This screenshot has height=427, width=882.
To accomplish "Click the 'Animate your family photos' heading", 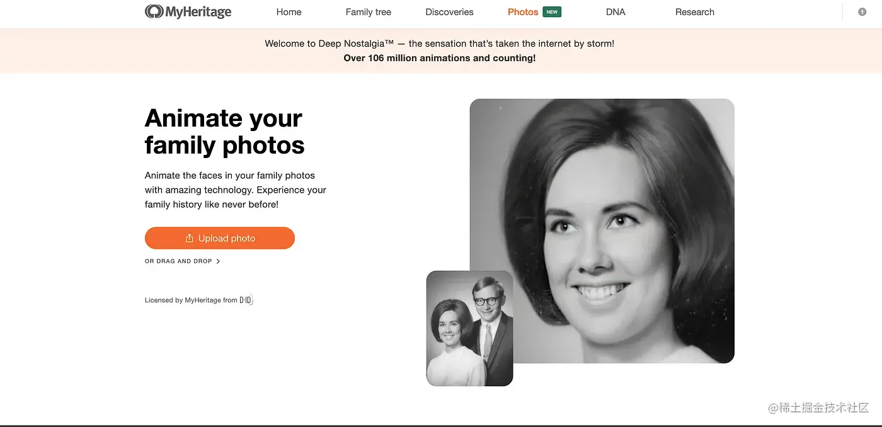I will point(224,131).
